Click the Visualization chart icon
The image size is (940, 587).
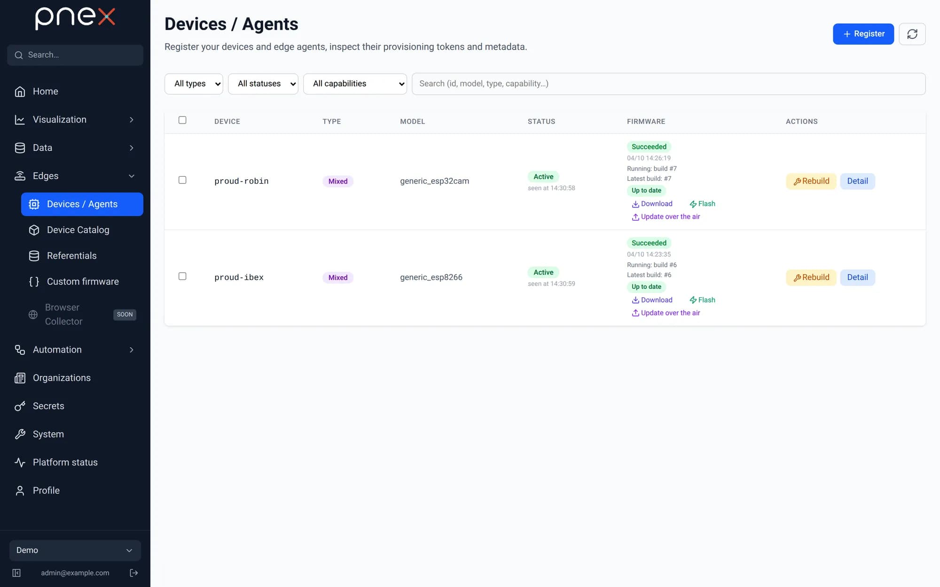pos(20,120)
